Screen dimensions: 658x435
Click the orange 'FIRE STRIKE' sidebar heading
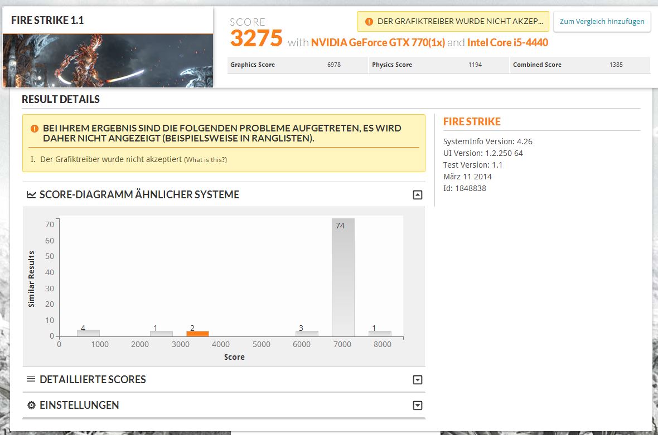472,122
